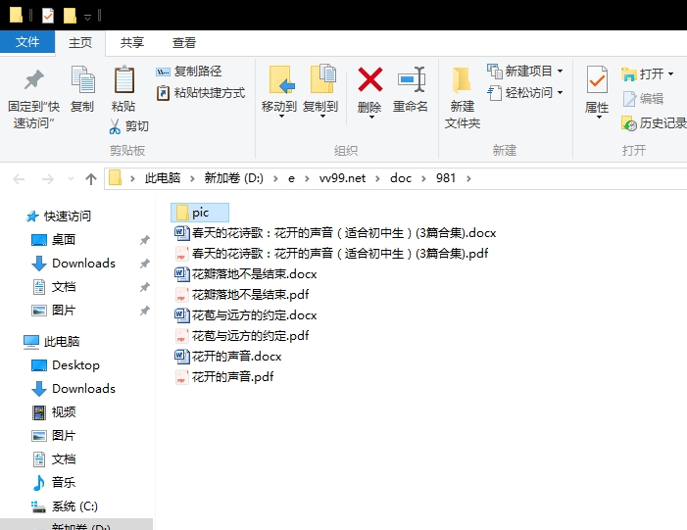Image resolution: width=687 pixels, height=530 pixels.
Task: Expand the Move To (移动到) dropdown arrow
Action: (x=281, y=117)
